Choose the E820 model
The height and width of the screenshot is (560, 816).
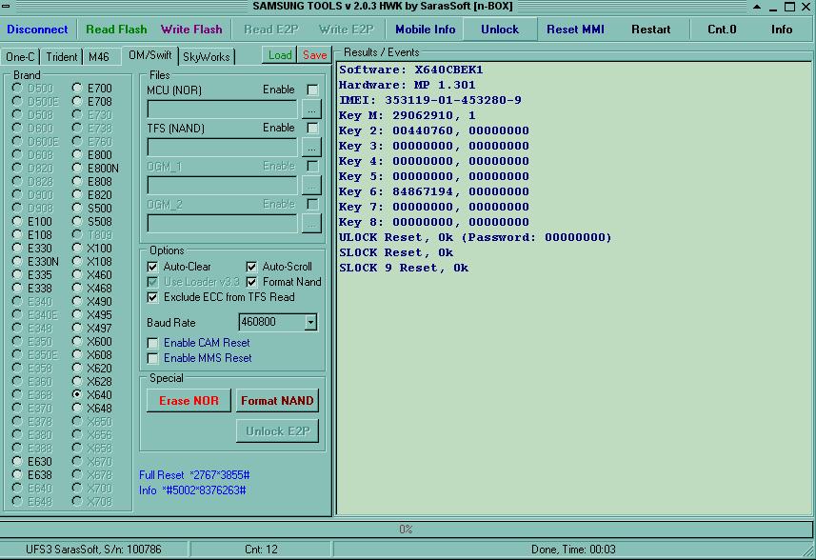(77, 194)
